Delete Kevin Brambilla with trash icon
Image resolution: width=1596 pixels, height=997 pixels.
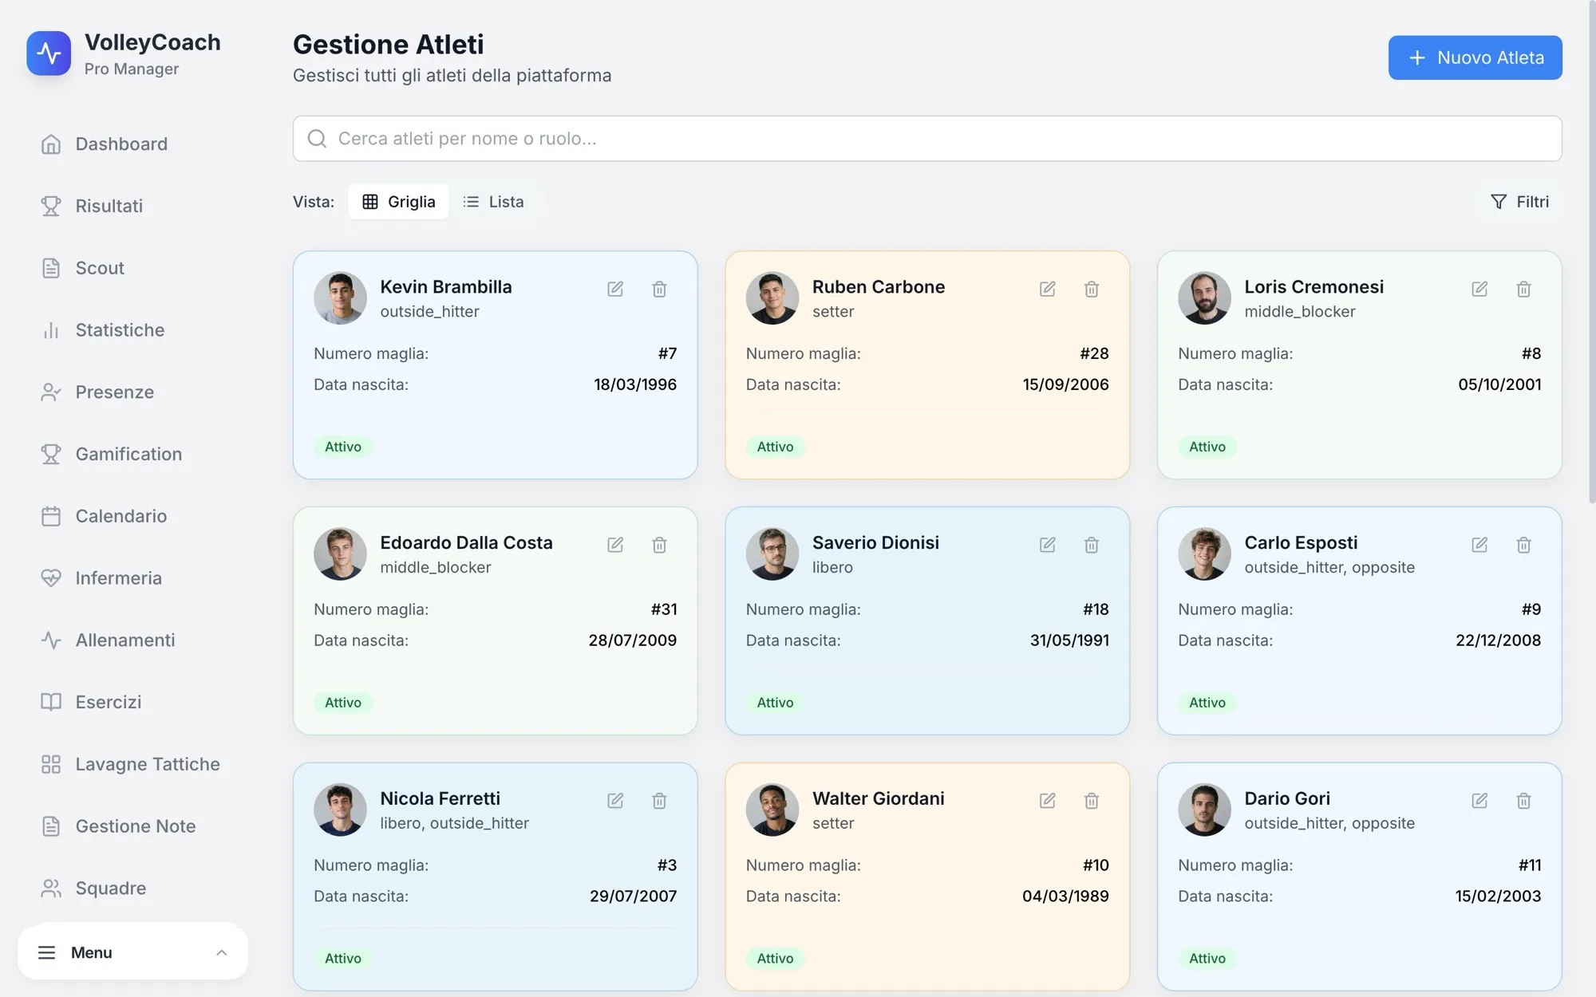pos(659,289)
